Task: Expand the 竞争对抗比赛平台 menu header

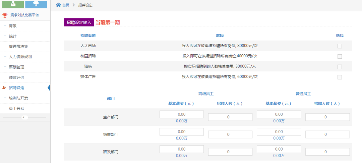Action: (x=24, y=15)
